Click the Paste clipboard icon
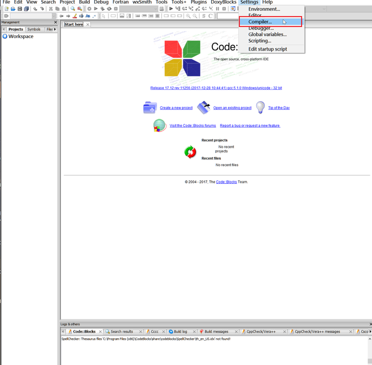 pyautogui.click(x=64, y=9)
